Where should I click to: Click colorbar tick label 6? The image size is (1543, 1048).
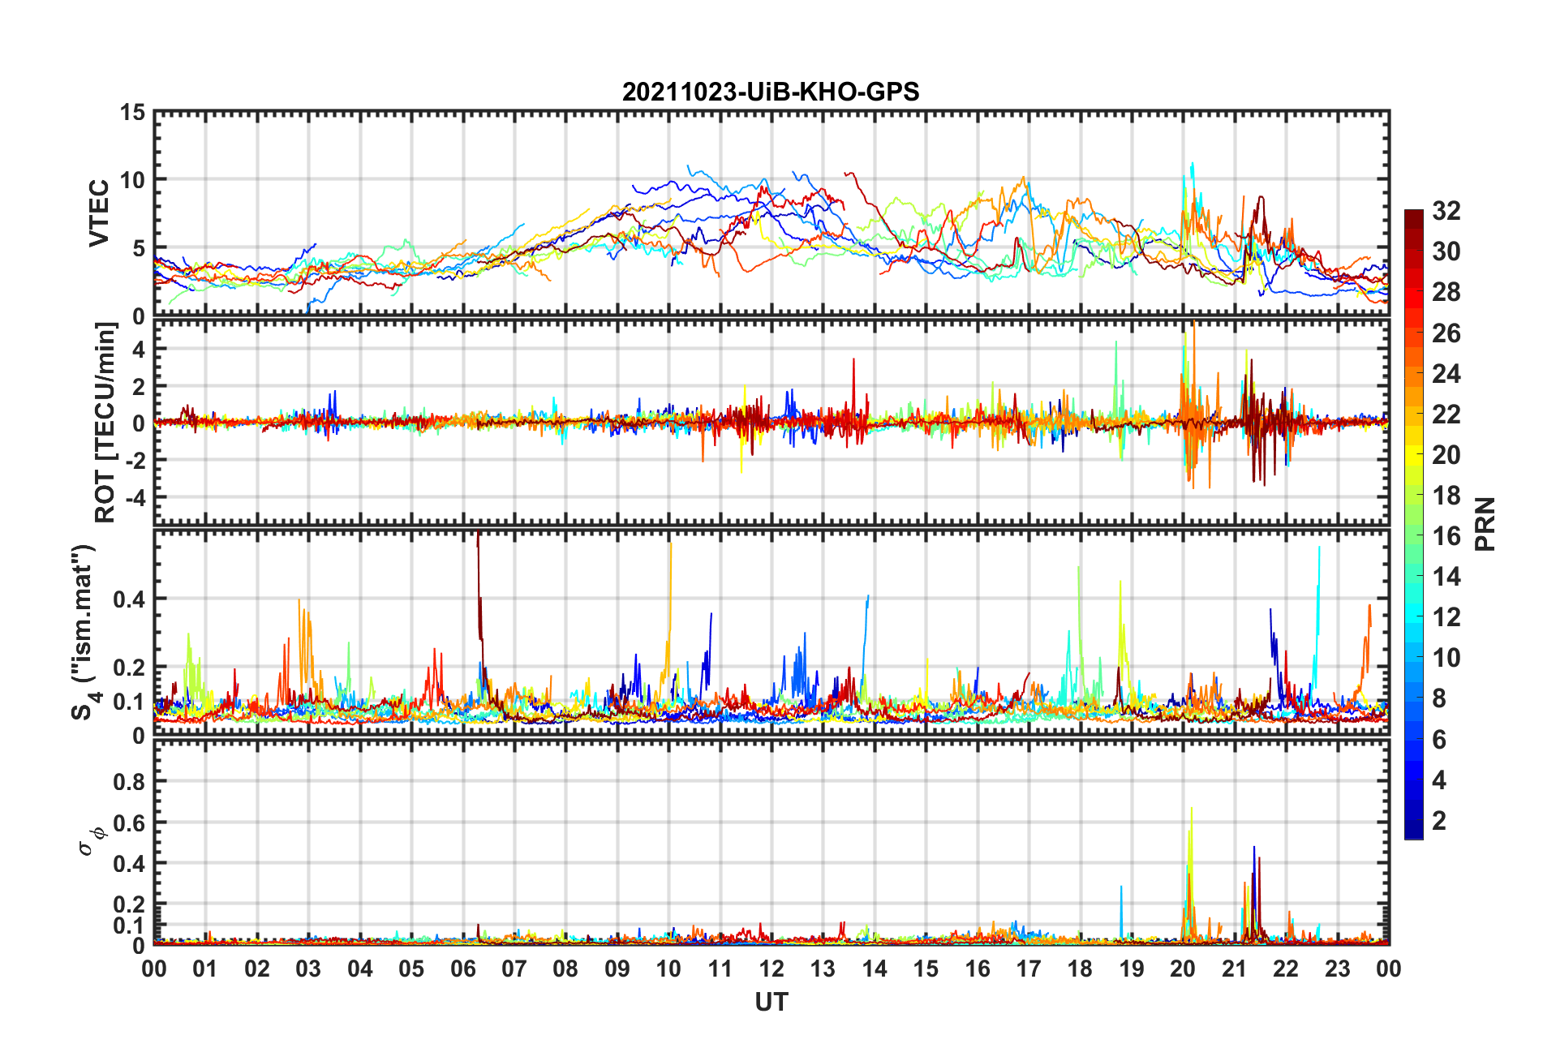1439,740
